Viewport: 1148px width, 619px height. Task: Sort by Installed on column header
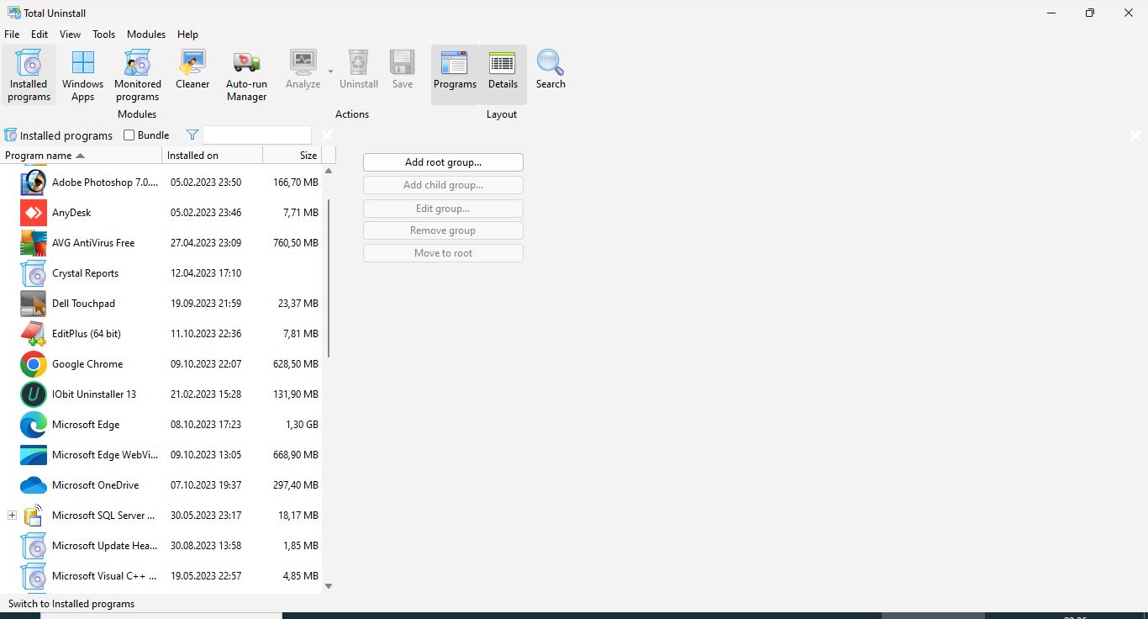213,156
